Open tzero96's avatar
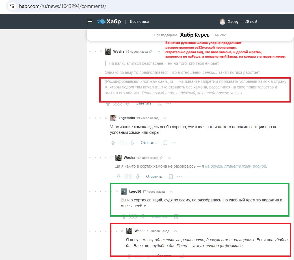The image size is (294, 260). (x=124, y=192)
